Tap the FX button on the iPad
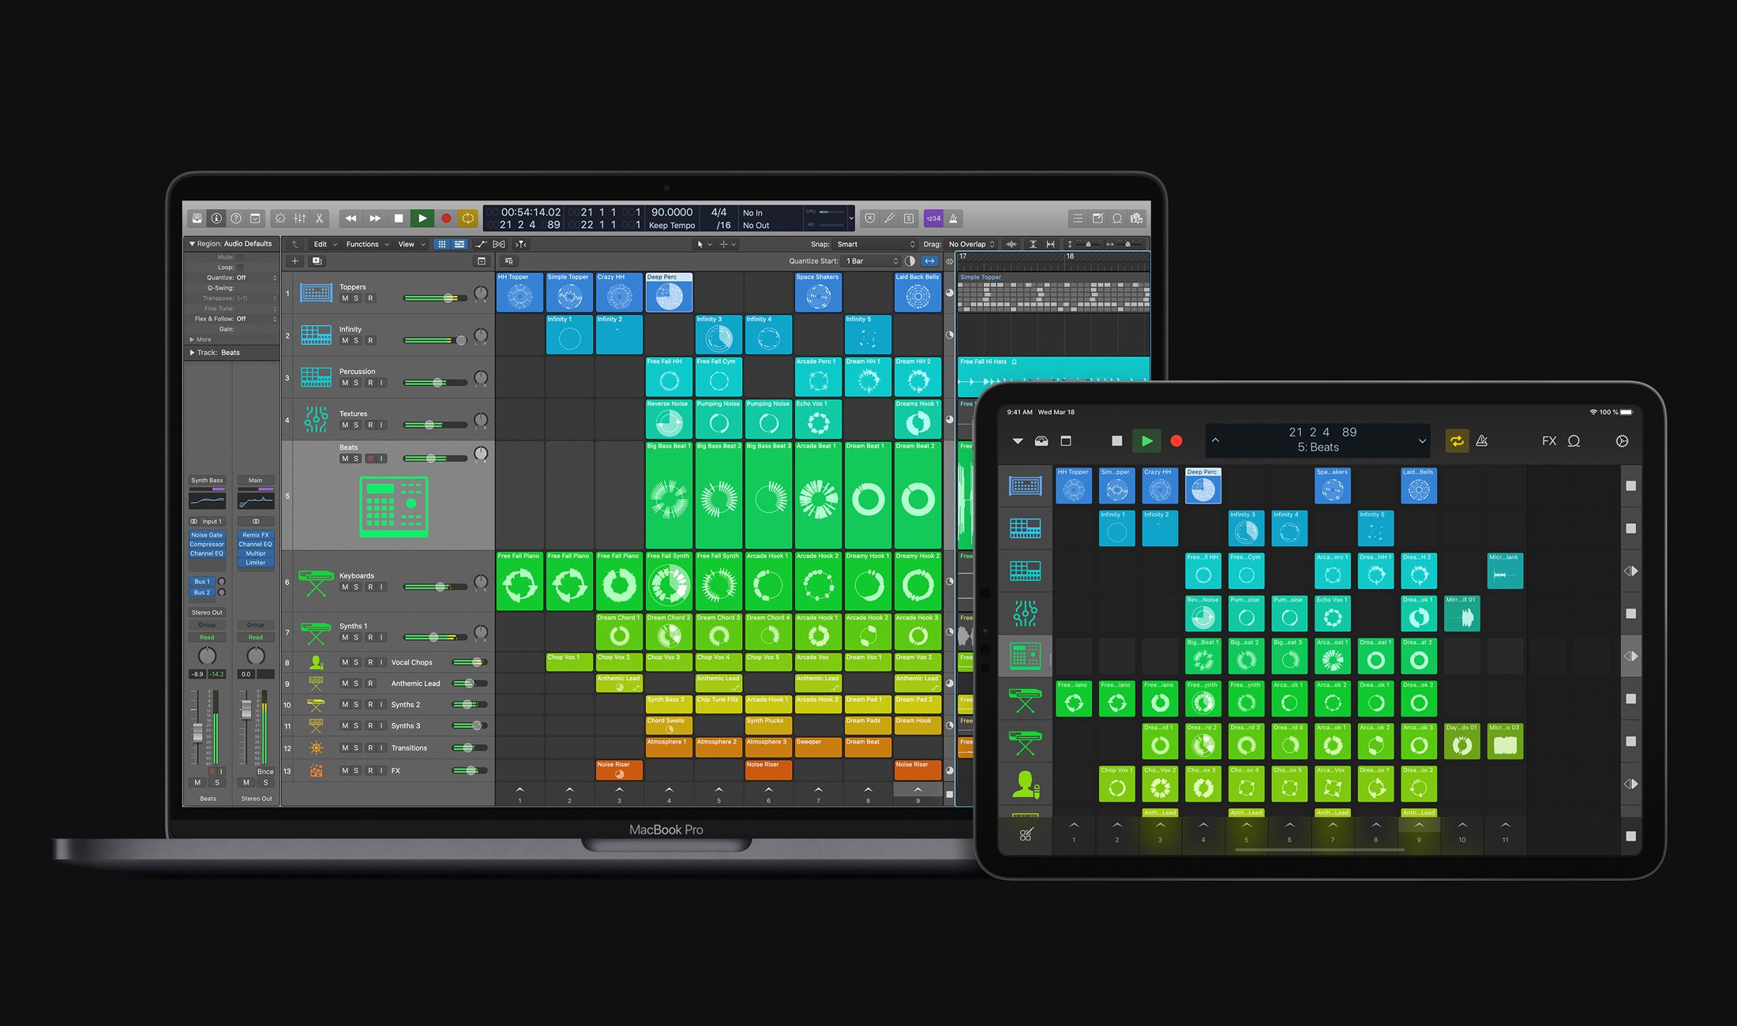This screenshot has height=1026, width=1737. tap(1549, 441)
